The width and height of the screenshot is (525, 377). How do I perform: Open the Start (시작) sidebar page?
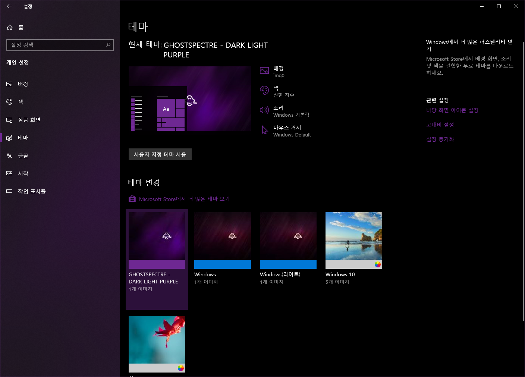pyautogui.click(x=60, y=173)
